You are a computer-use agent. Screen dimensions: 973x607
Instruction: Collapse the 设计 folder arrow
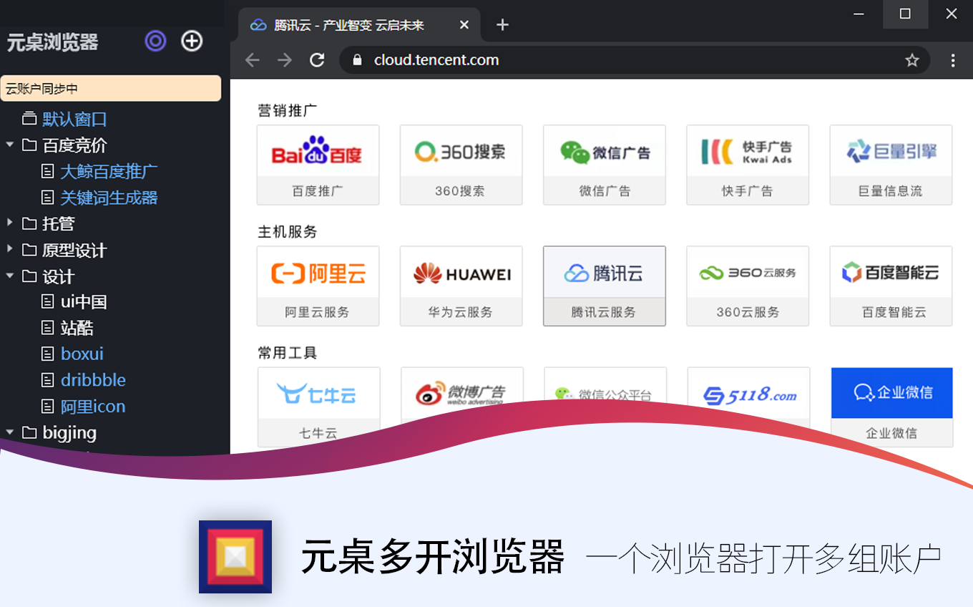click(x=10, y=276)
